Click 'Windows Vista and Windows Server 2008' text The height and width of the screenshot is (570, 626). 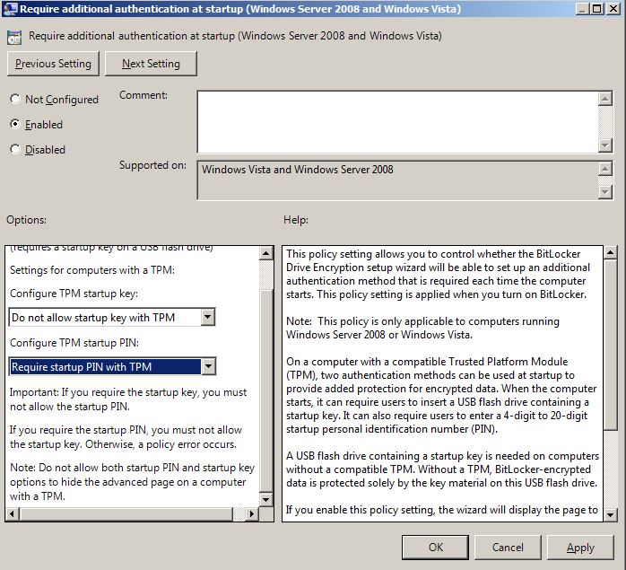coord(298,170)
